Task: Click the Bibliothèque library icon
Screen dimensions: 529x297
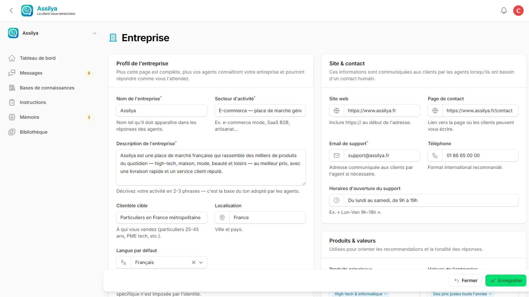Action: pos(12,132)
